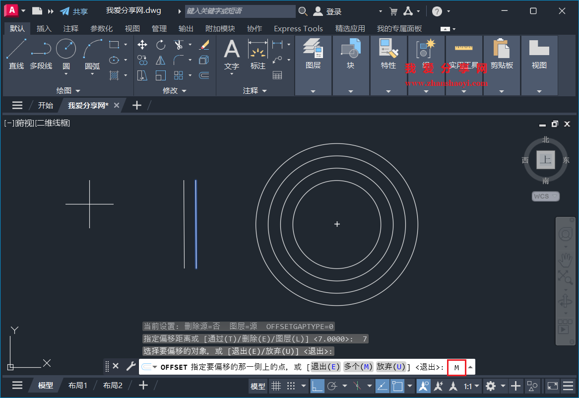This screenshot has height=398, width=579.
Task: Select the 圆 (Circle) tool
Action: coord(65,49)
